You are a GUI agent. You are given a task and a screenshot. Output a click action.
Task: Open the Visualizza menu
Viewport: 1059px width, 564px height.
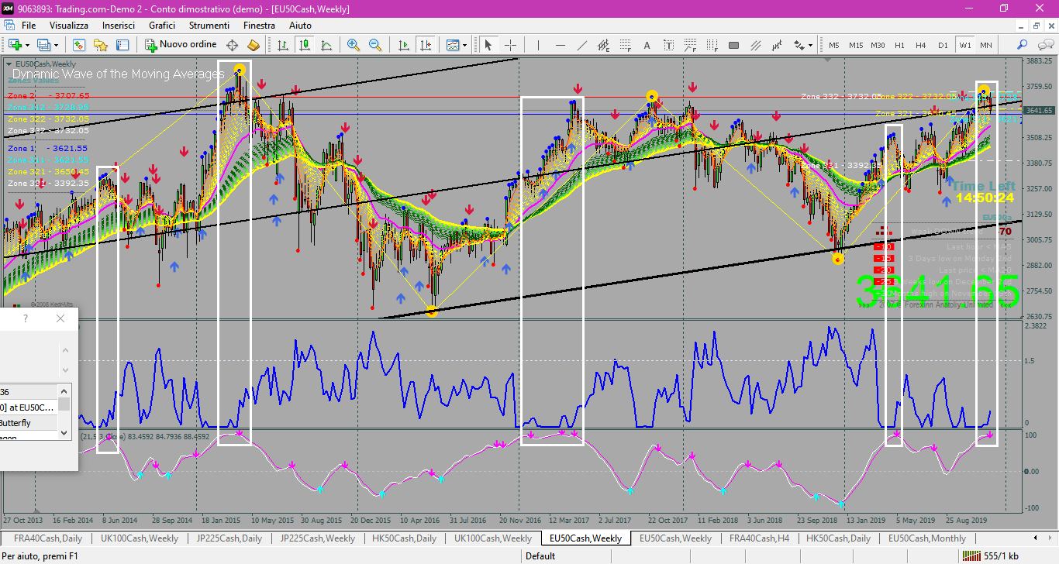(x=69, y=26)
